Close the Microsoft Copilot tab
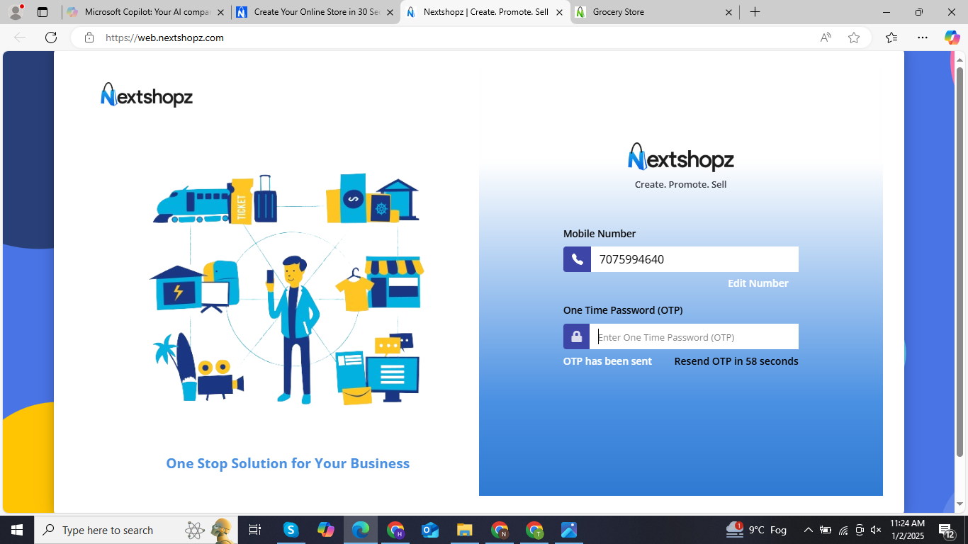Screen dimensions: 968x544 coord(220,12)
